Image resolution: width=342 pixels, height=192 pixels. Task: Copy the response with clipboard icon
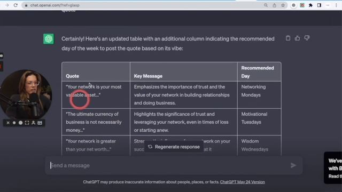click(x=288, y=38)
